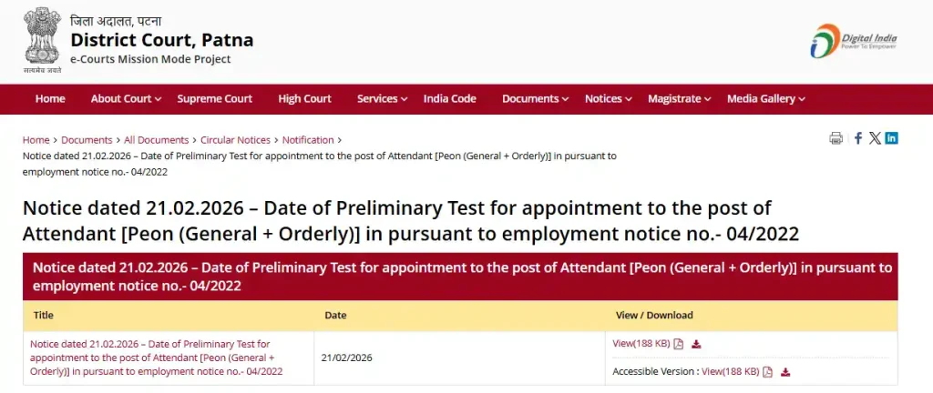
Task: Expand the Notices dropdown menu
Action: (609, 98)
